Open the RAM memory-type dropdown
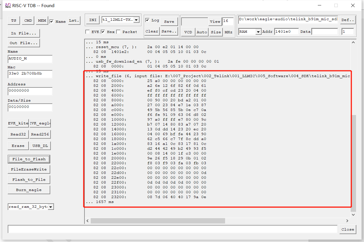The height and width of the screenshot is (242, 364). pyautogui.click(x=258, y=31)
